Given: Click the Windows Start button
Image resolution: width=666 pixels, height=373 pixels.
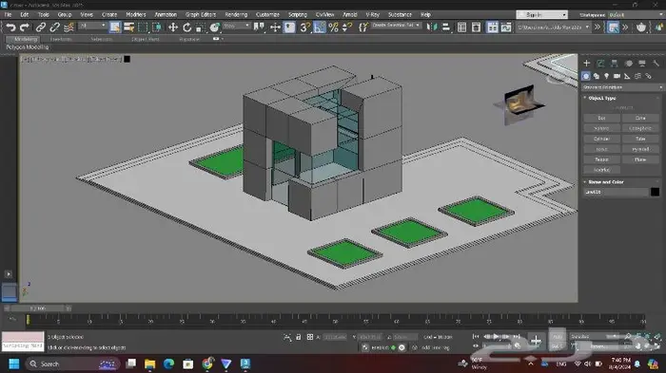Looking at the screenshot, I should pyautogui.click(x=14, y=364).
